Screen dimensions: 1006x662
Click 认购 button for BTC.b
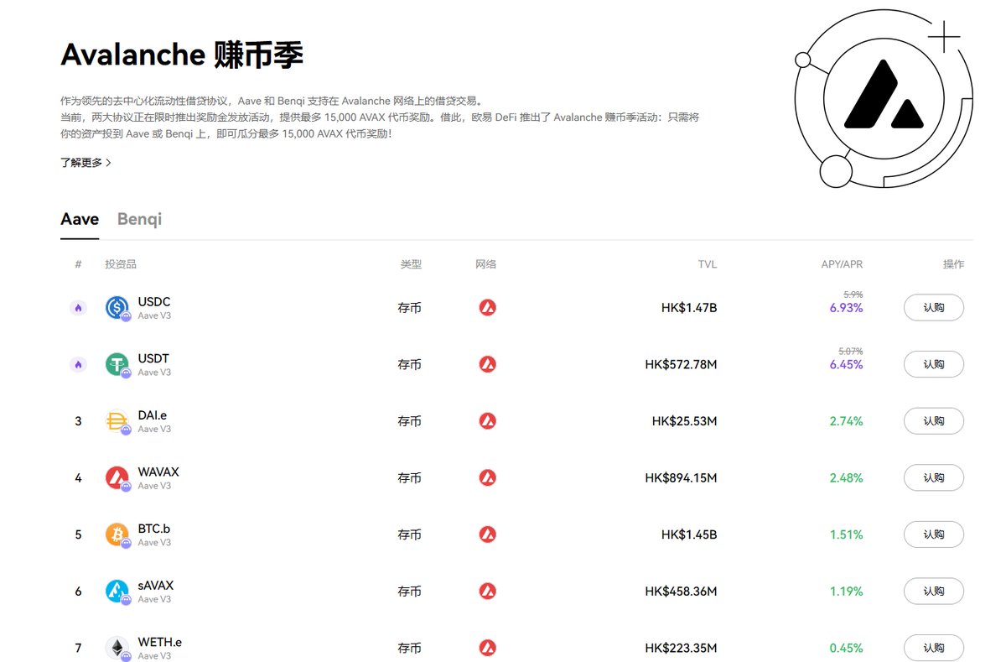click(934, 534)
